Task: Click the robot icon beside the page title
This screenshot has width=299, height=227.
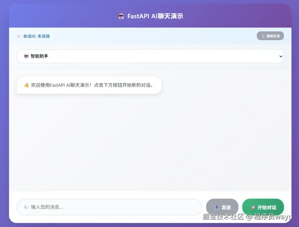Action: [x=121, y=16]
